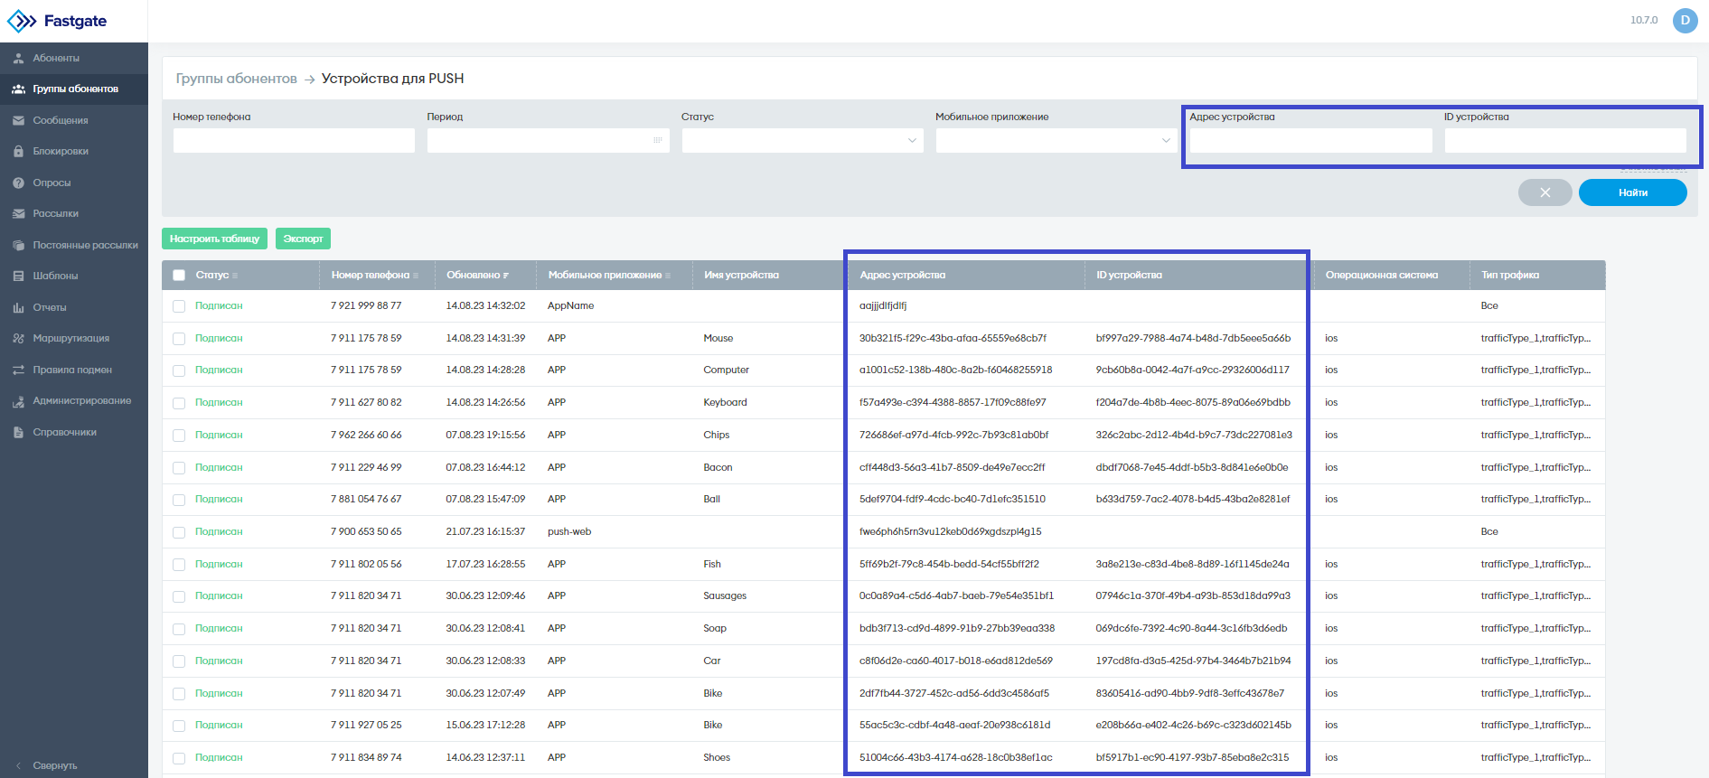
Task: Click the Отчеты chart icon
Action: click(x=18, y=307)
